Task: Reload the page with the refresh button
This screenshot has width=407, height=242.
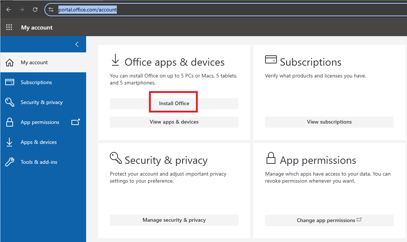Action: (35, 10)
